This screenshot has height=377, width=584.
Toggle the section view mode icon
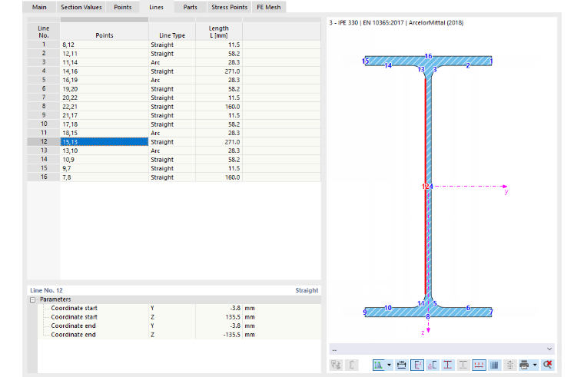click(378, 365)
